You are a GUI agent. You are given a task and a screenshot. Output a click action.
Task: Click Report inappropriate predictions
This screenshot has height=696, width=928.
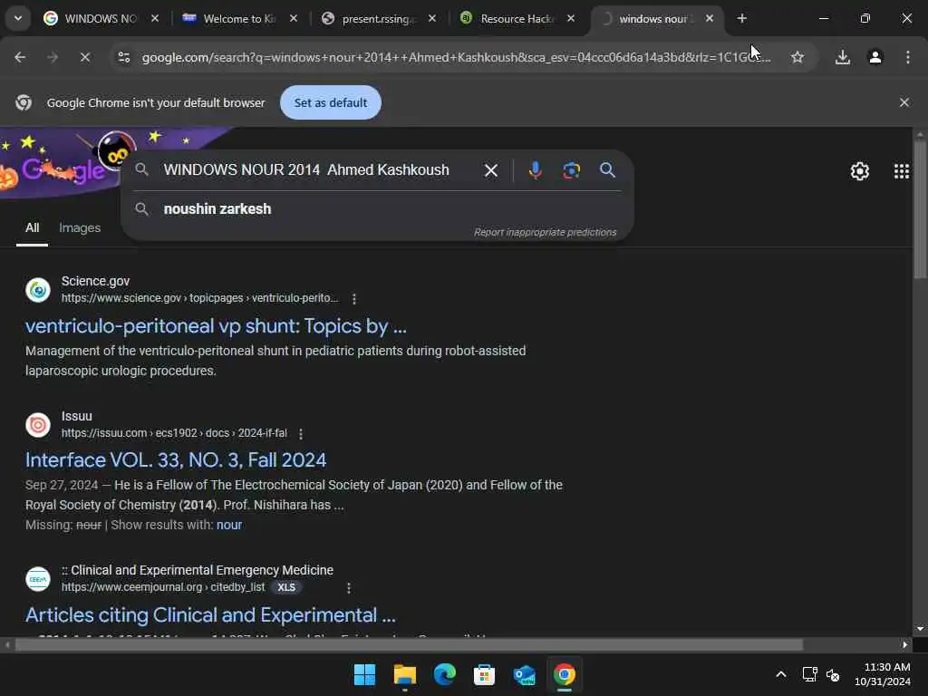[545, 232]
